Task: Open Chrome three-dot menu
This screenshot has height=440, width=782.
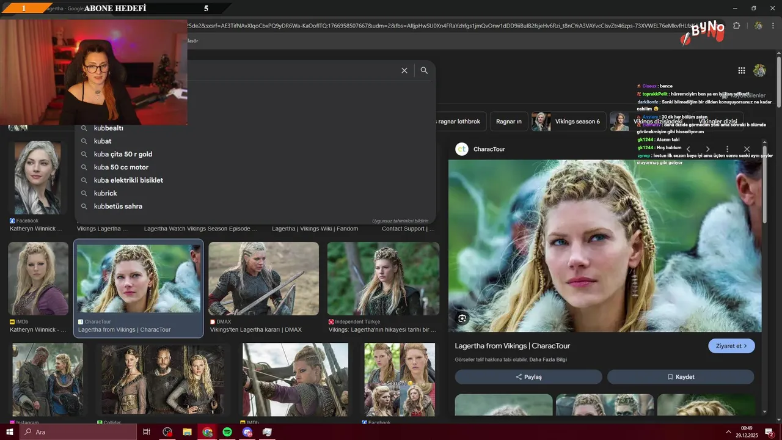Action: (x=774, y=26)
